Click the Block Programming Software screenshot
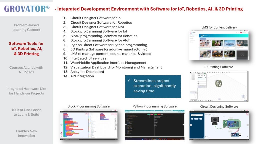This screenshot has height=144, width=256. coord(88,124)
